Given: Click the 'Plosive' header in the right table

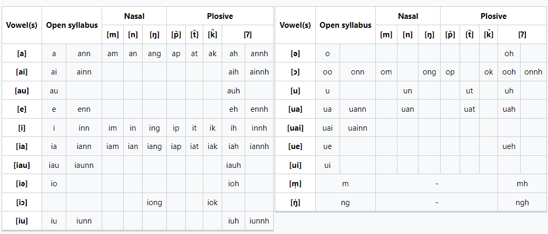Looking at the screenshot, I should coord(493,16).
